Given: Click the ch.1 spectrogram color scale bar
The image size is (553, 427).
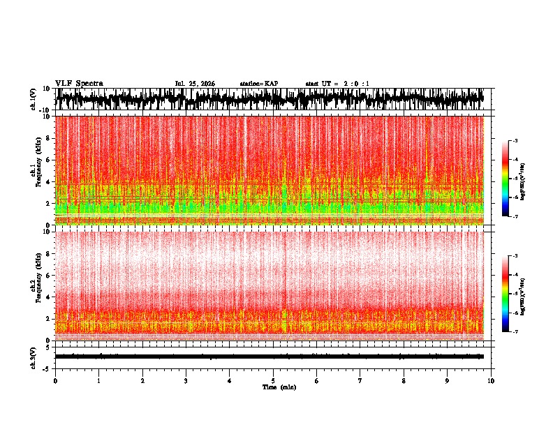Looking at the screenshot, I should pos(505,179).
